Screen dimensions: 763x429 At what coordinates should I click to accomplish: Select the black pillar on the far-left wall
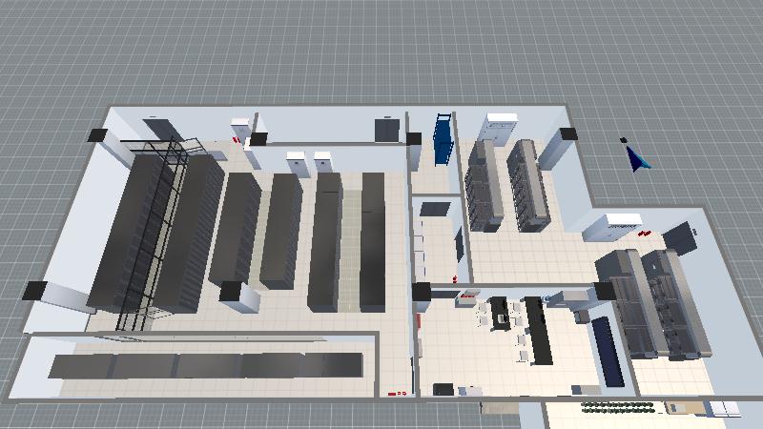pos(35,290)
